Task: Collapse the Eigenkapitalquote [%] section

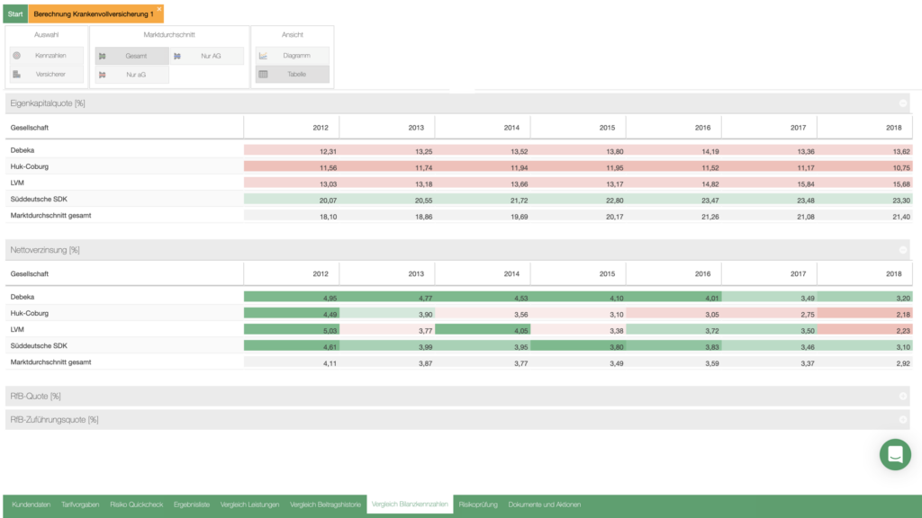Action: coord(902,103)
